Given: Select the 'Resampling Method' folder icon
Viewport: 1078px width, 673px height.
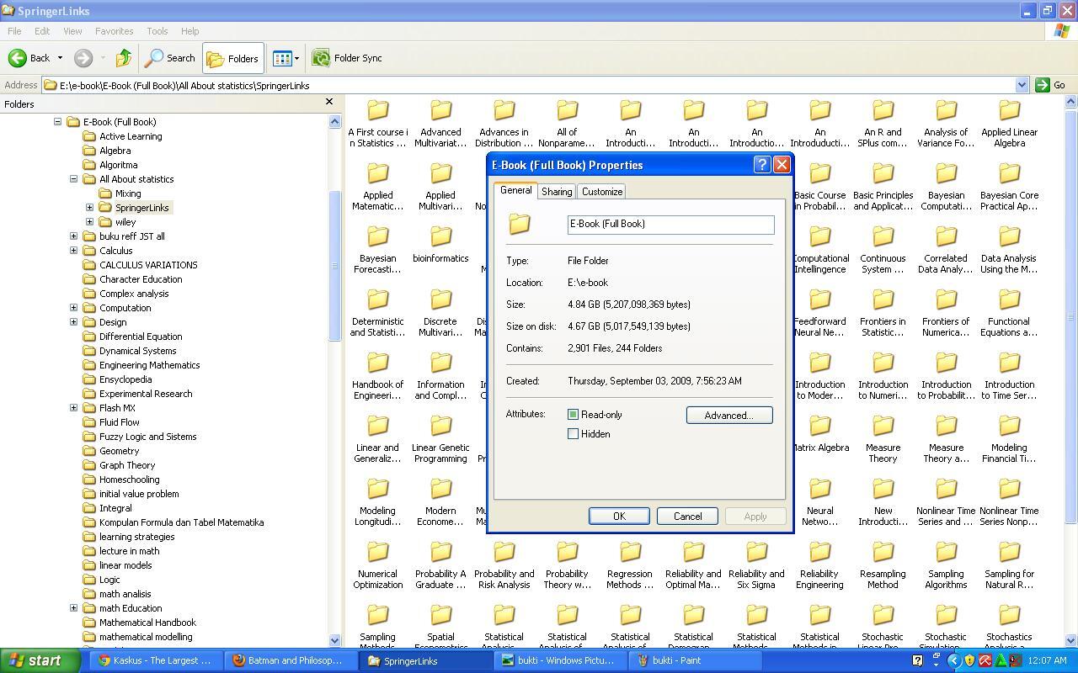Looking at the screenshot, I should click(x=883, y=553).
